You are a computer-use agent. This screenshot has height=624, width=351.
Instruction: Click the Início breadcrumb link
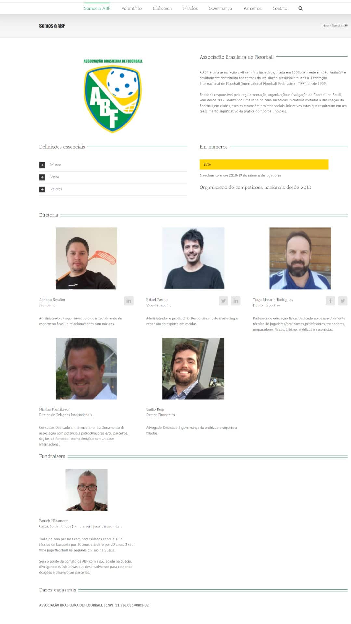[x=325, y=25]
